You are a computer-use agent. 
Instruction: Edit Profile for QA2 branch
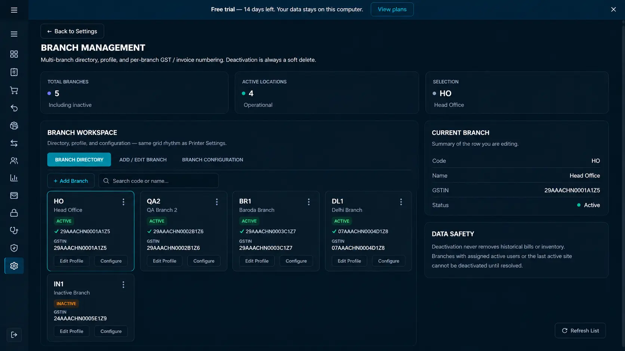[164, 261]
